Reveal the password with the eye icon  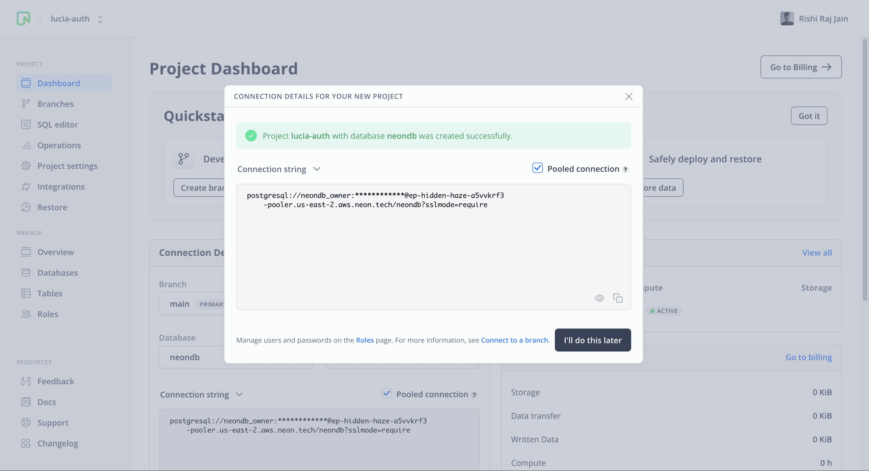pyautogui.click(x=599, y=298)
